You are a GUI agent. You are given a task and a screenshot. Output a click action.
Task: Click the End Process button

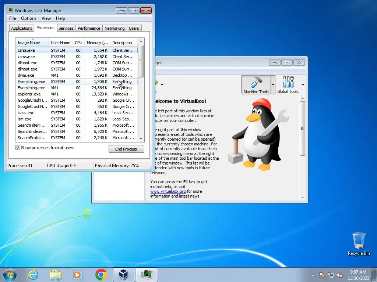click(126, 149)
